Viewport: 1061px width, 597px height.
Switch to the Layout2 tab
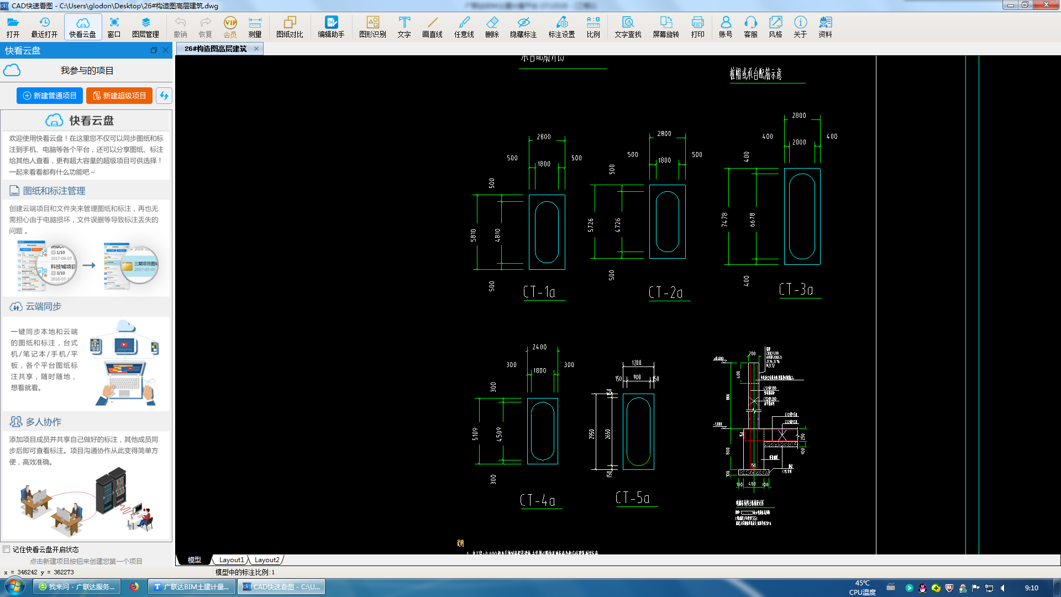(267, 560)
